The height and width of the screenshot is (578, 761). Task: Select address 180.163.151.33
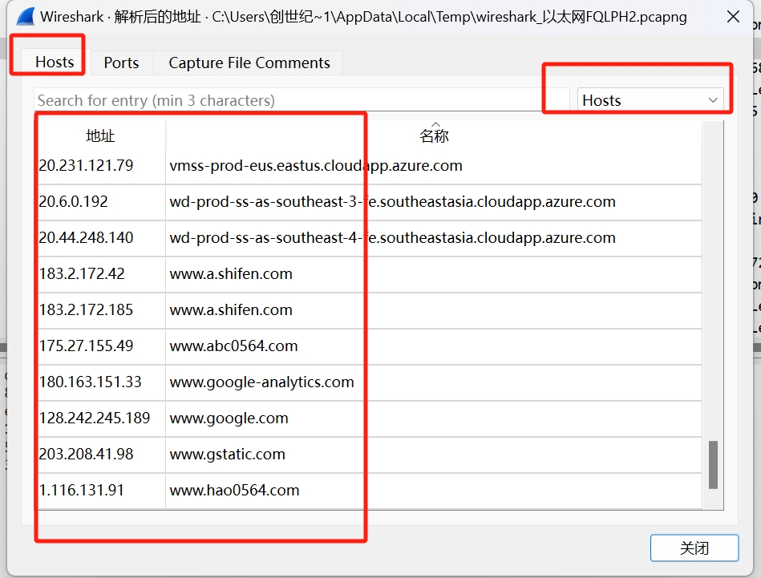(x=91, y=382)
